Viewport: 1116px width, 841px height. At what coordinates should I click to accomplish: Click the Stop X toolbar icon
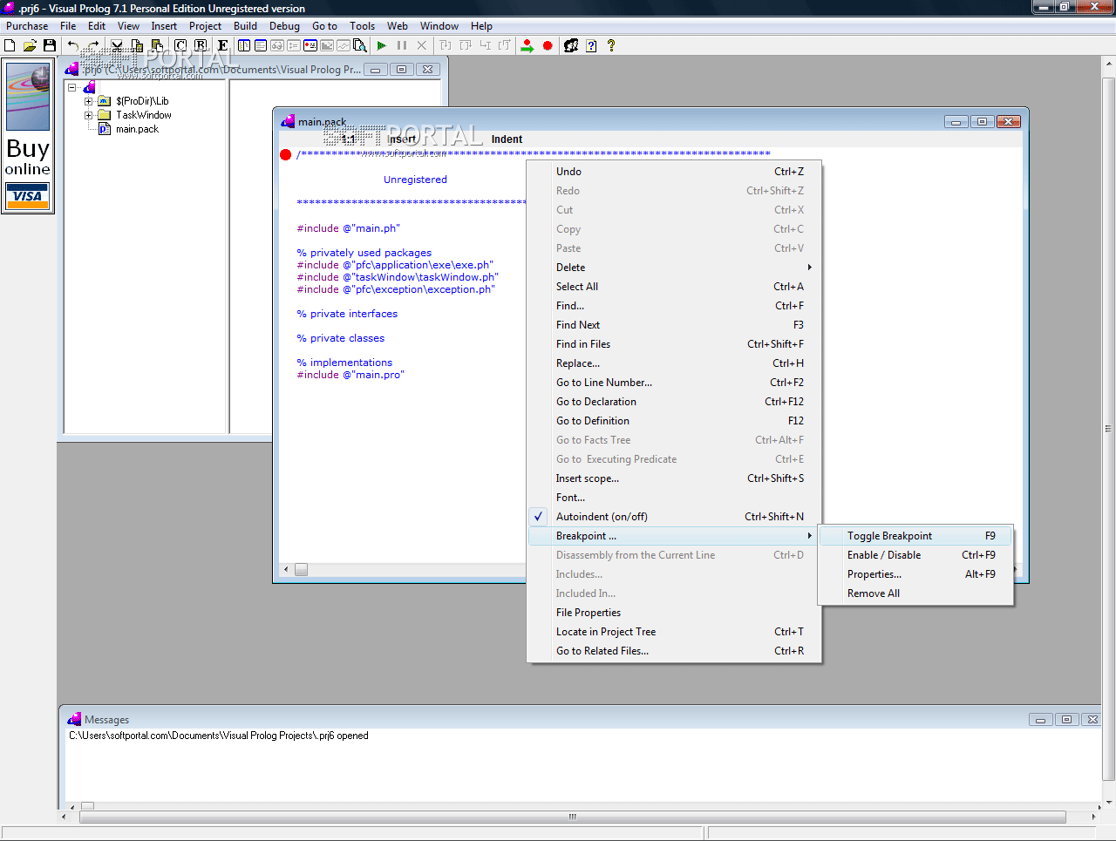422,45
